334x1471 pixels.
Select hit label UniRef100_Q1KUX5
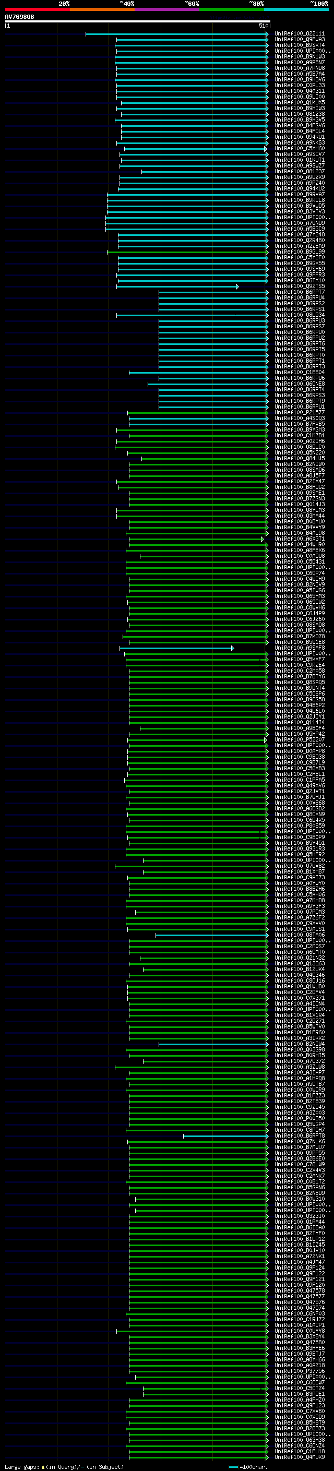[300, 102]
